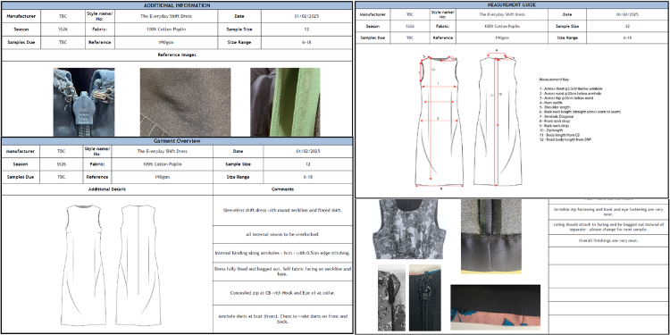Click the front dress sketch in Garment Overview
670x335 pixels.
[84, 265]
